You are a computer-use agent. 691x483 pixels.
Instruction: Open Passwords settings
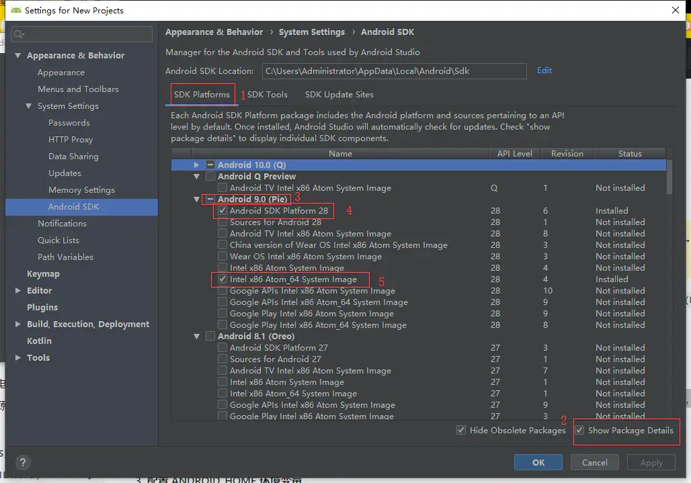[69, 123]
